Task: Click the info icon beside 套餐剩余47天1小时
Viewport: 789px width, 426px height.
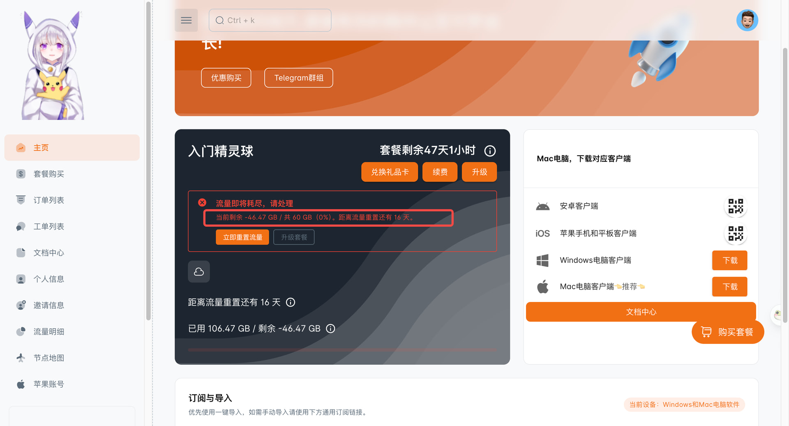Action: (x=490, y=151)
